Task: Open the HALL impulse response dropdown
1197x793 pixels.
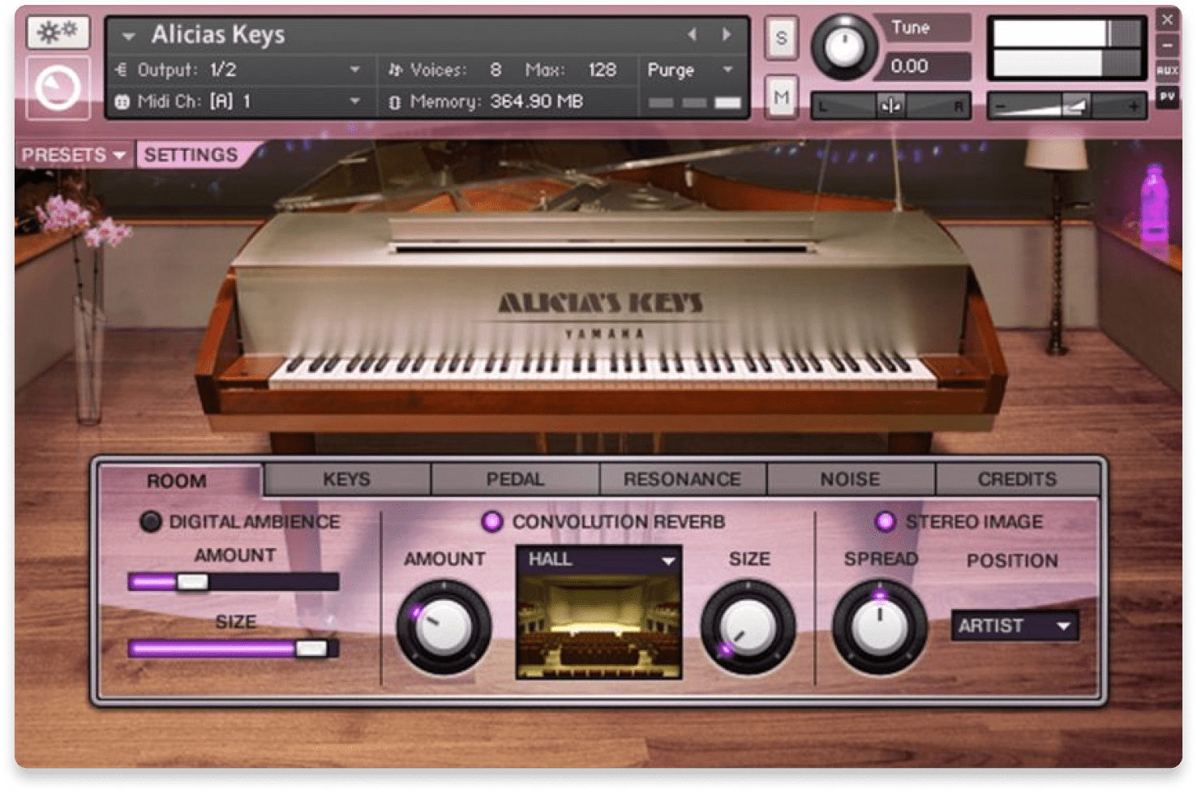Action: coord(600,559)
